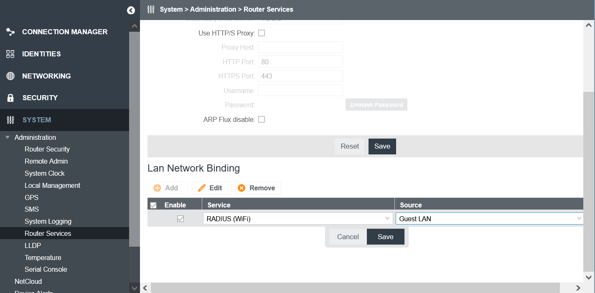Toggle the select-all checkbox in table header
595x293 pixels.
click(153, 205)
